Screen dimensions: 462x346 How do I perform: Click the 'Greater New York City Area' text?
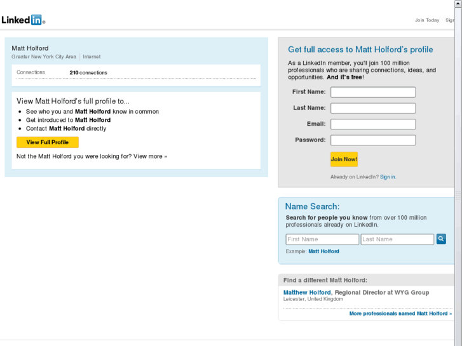tap(44, 57)
